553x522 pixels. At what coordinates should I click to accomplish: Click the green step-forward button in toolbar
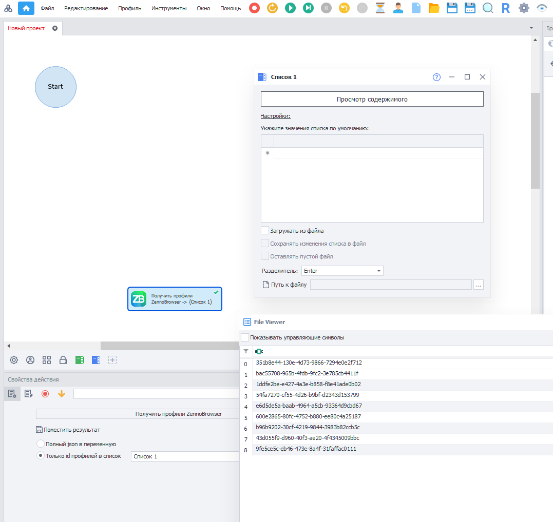coord(308,8)
